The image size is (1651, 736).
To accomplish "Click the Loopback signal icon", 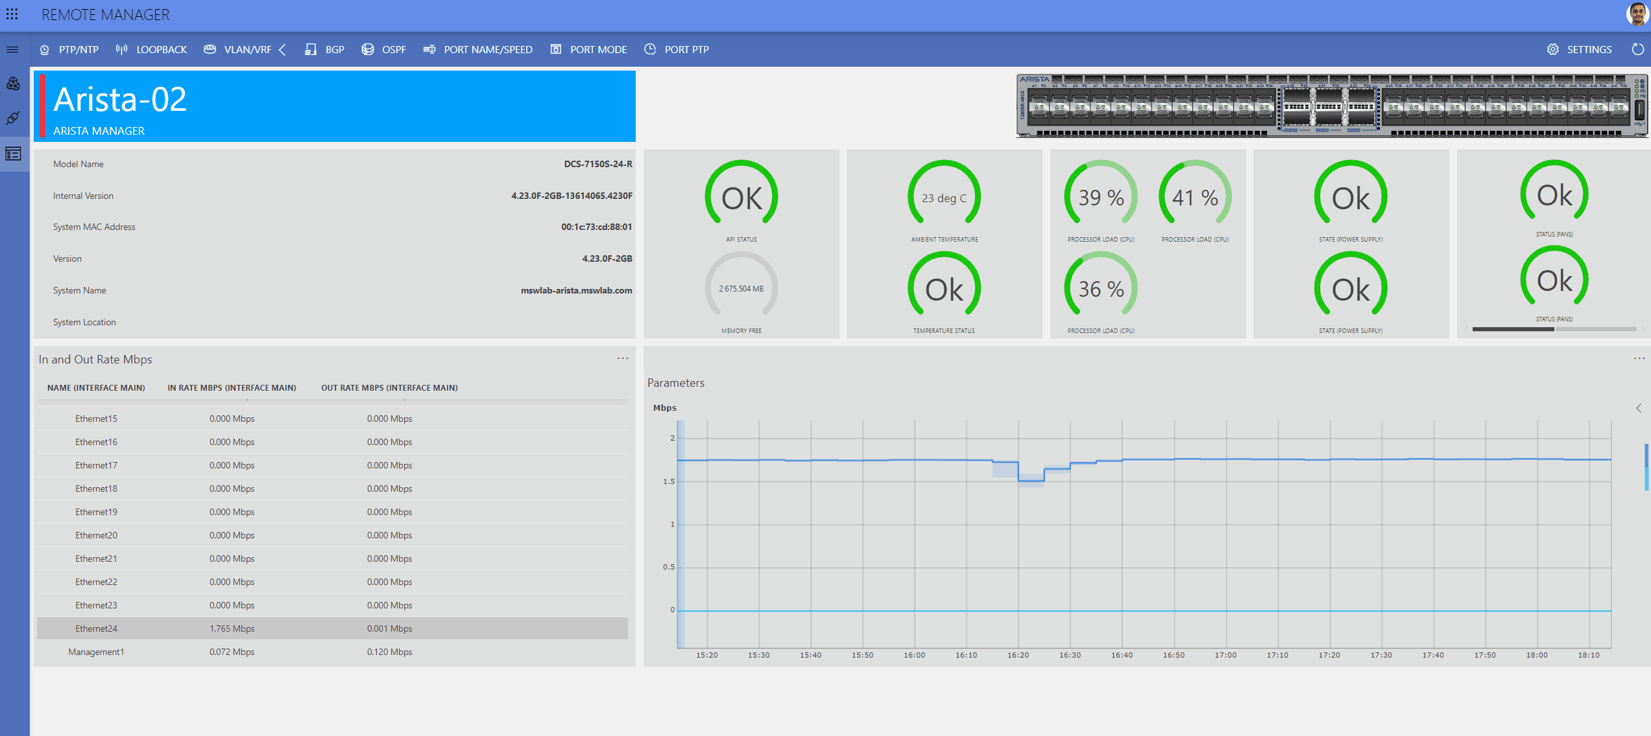I will [121, 49].
